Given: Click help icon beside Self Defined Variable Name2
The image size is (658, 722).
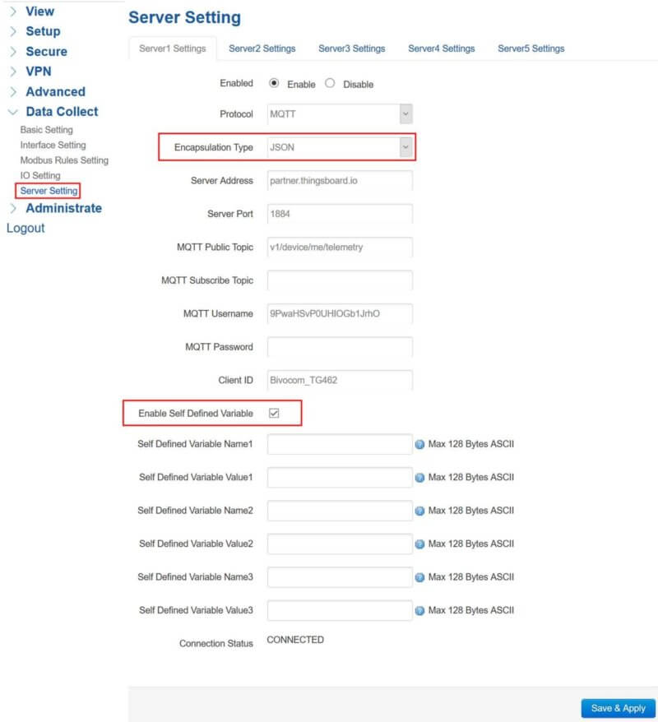Looking at the screenshot, I should point(419,511).
